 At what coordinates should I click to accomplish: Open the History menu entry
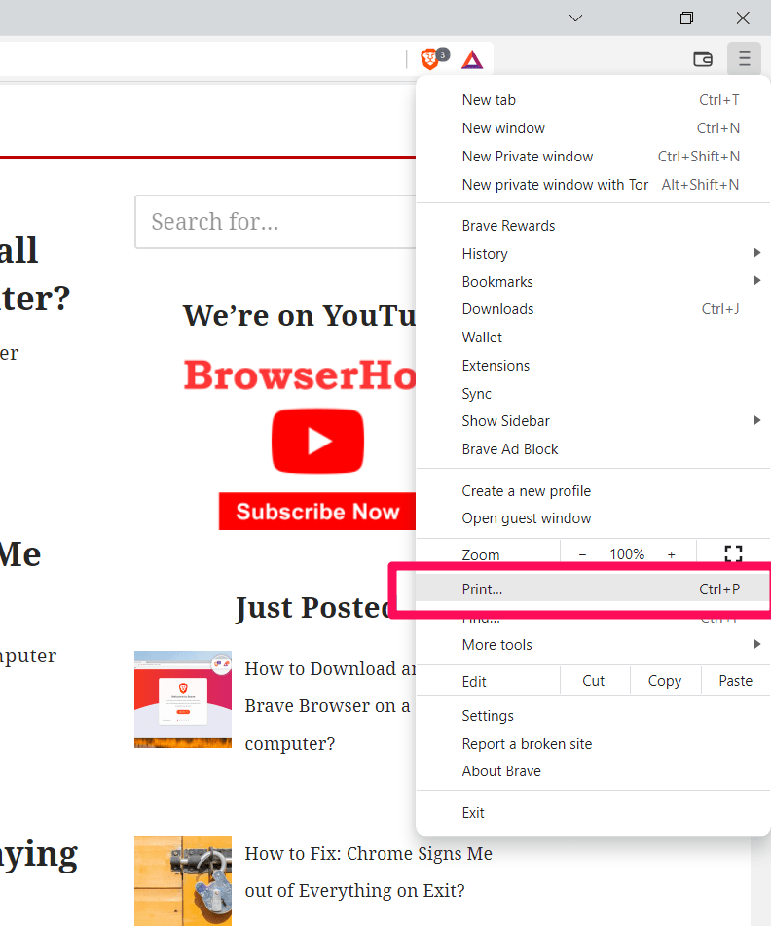pyautogui.click(x=593, y=253)
